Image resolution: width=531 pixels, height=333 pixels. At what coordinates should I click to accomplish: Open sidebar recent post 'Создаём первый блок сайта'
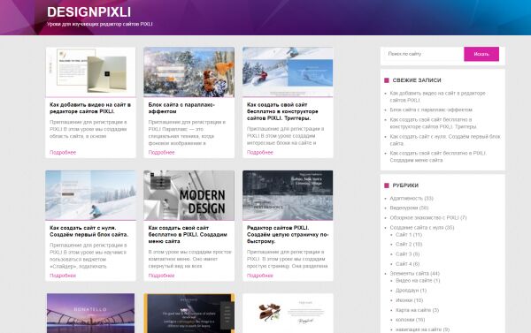click(x=445, y=140)
